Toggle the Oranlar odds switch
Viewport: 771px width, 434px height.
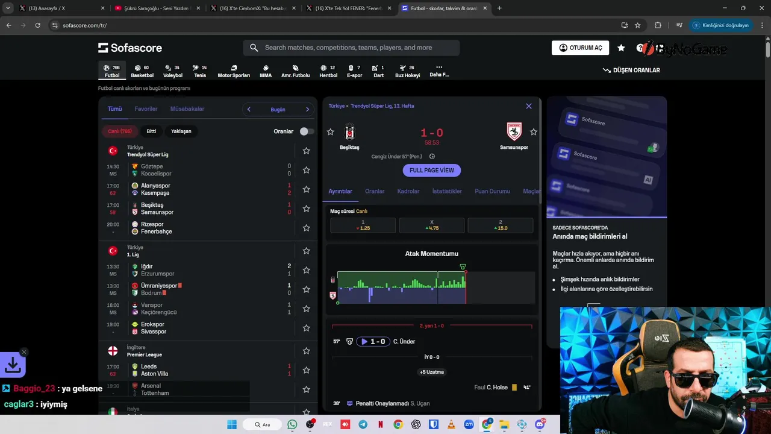tap(307, 131)
